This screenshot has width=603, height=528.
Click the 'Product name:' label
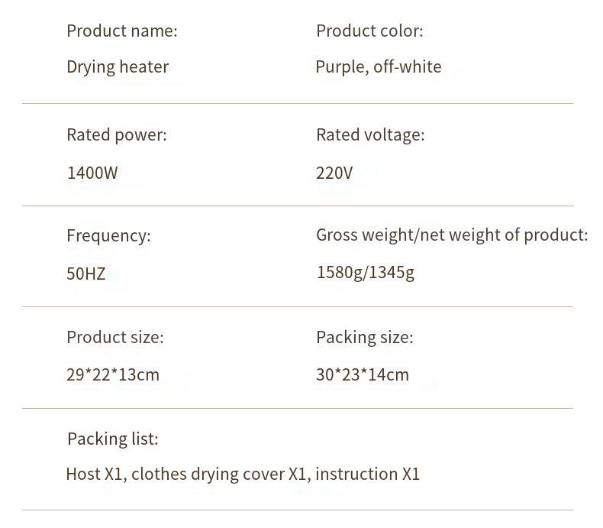tap(122, 31)
